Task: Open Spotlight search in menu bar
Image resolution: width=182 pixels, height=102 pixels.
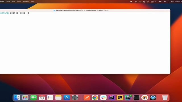Action: 169,2
